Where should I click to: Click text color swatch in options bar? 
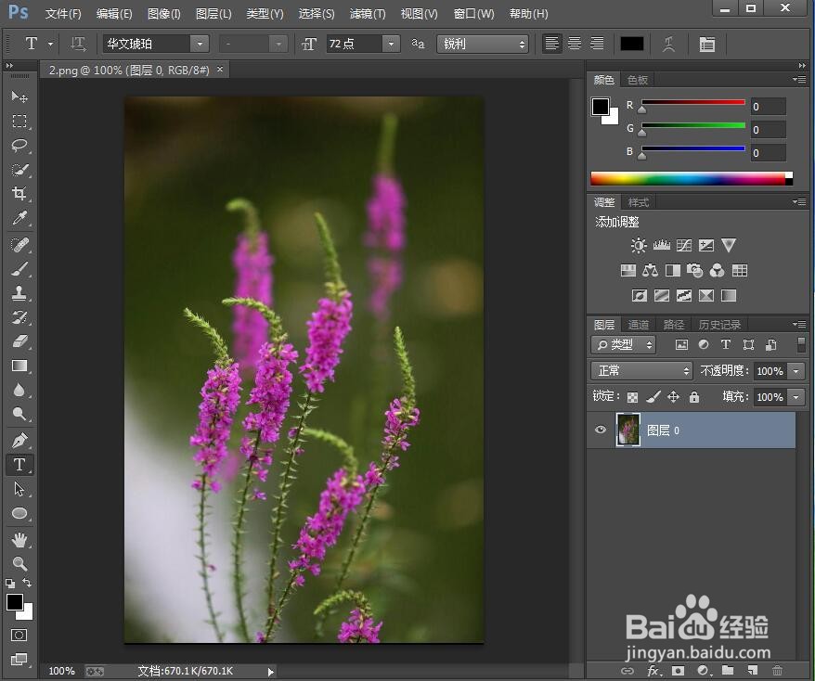[x=631, y=45]
